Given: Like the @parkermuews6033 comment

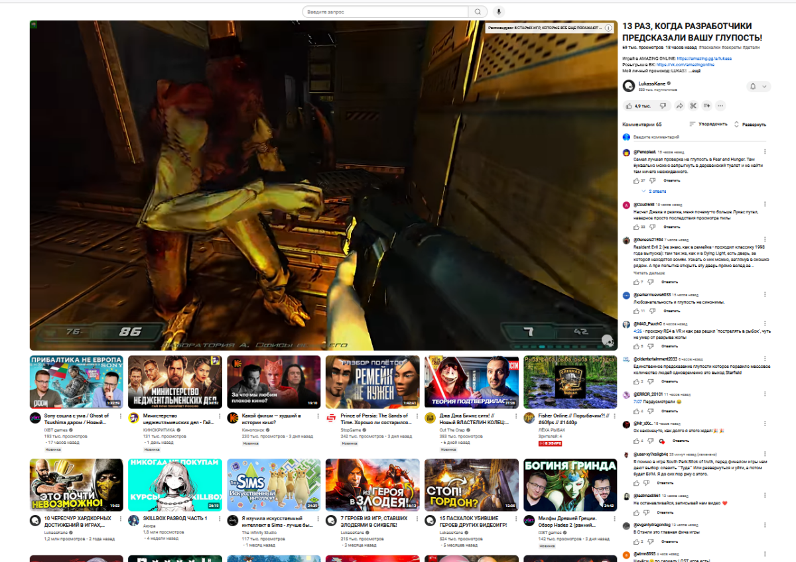Looking at the screenshot, I should coord(637,311).
